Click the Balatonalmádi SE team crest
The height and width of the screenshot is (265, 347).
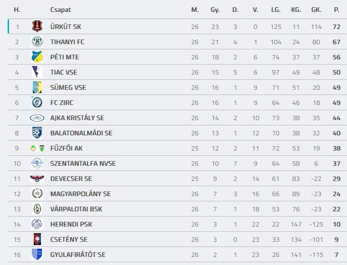pyautogui.click(x=37, y=133)
